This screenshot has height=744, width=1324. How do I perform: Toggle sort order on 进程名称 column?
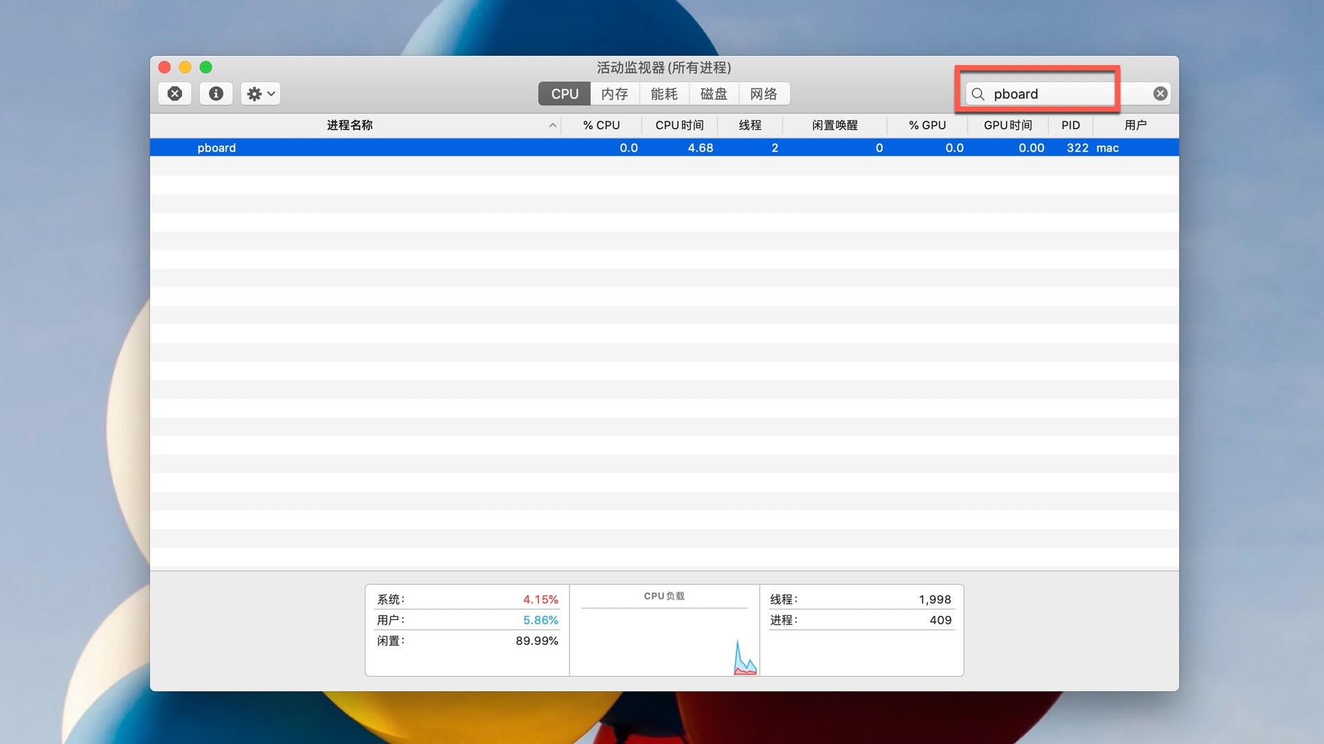(349, 125)
